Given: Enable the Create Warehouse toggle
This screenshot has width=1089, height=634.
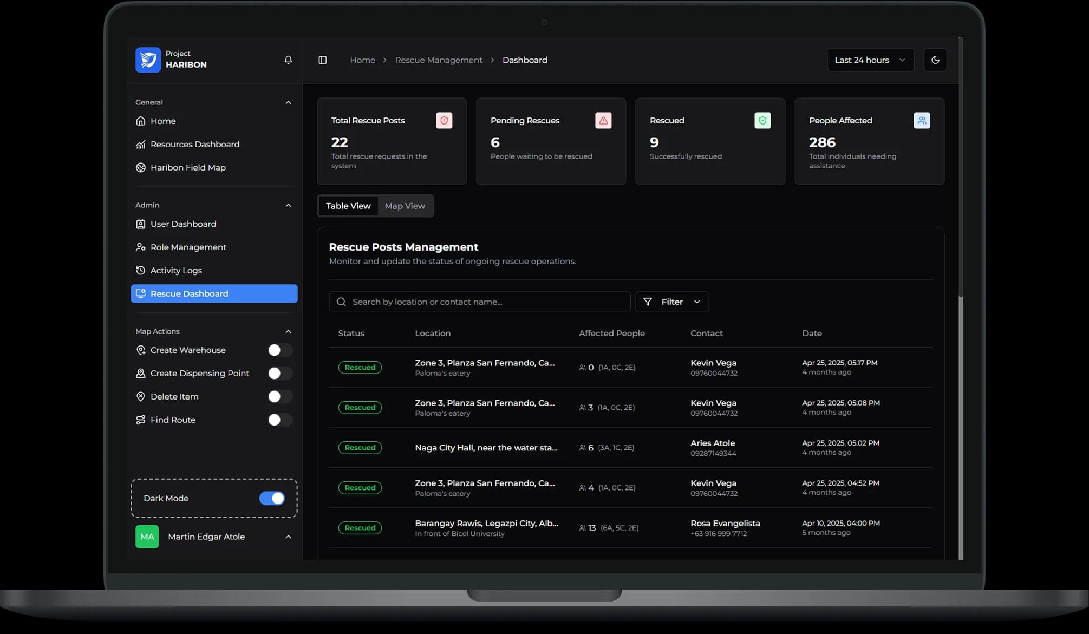Looking at the screenshot, I should pos(279,350).
